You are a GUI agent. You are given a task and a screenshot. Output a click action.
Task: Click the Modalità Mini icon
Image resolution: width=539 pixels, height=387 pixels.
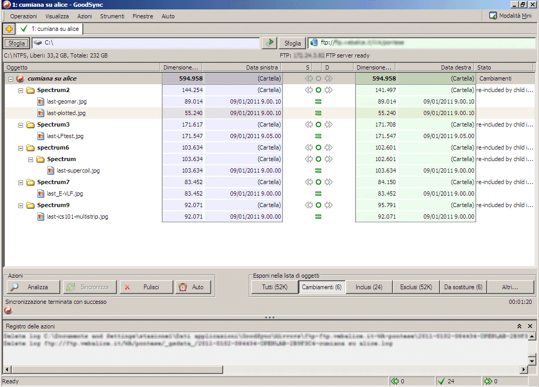493,16
